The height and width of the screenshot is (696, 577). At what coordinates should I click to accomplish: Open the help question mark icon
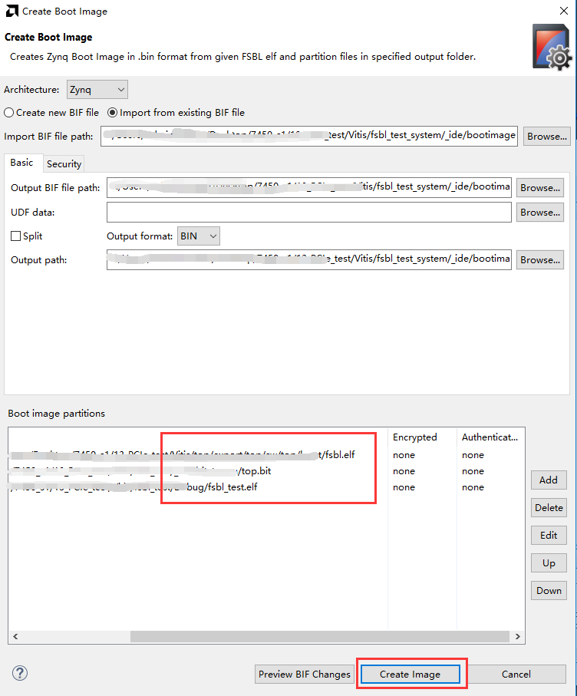19,673
